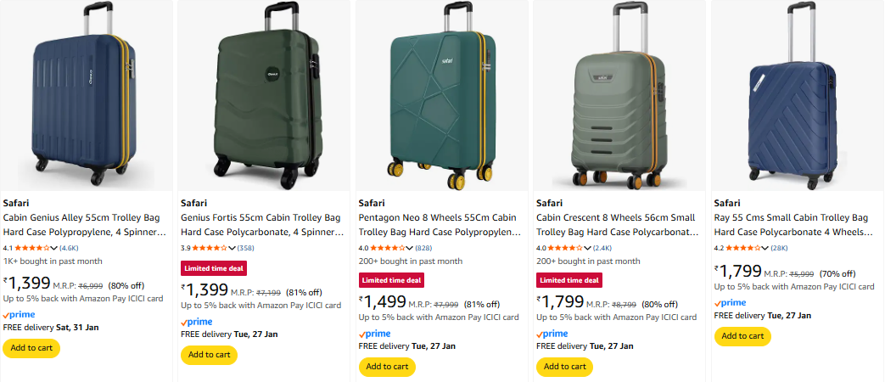Open rating breakdown for Cabin Crescent bag
The height and width of the screenshot is (382, 885).
click(588, 248)
